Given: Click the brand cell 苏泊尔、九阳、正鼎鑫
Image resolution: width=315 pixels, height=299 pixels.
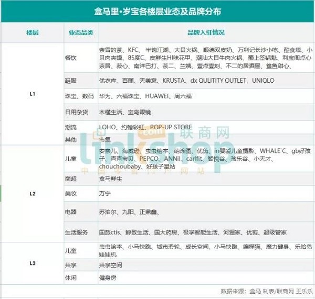Looking at the screenshot, I should (206, 212).
